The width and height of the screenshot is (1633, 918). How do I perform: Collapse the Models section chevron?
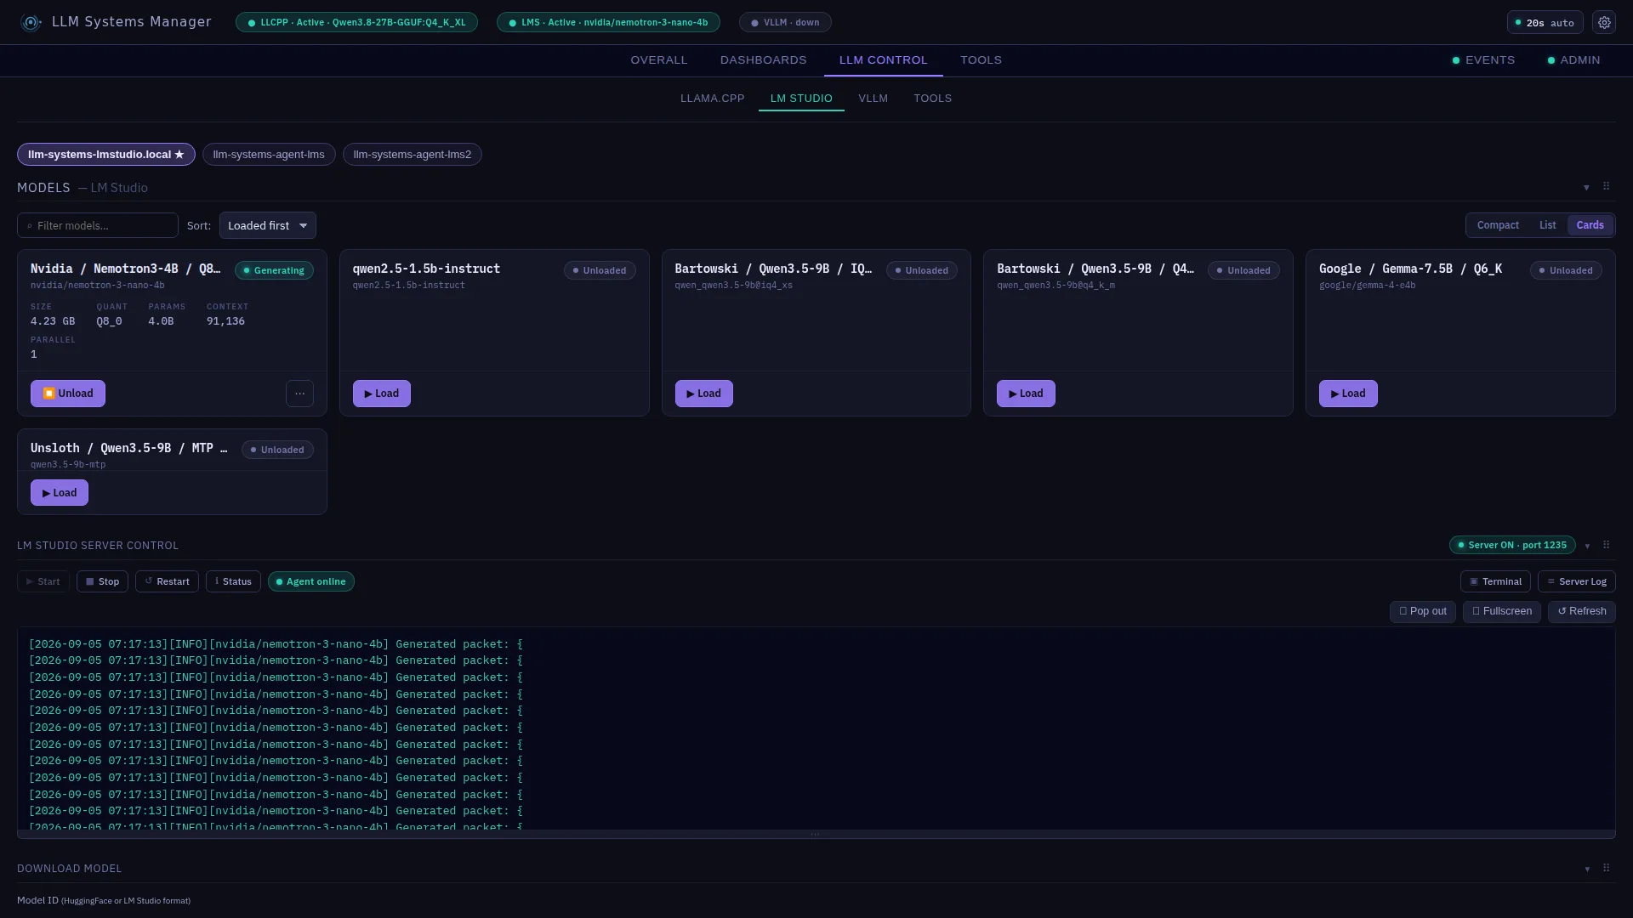[1586, 187]
